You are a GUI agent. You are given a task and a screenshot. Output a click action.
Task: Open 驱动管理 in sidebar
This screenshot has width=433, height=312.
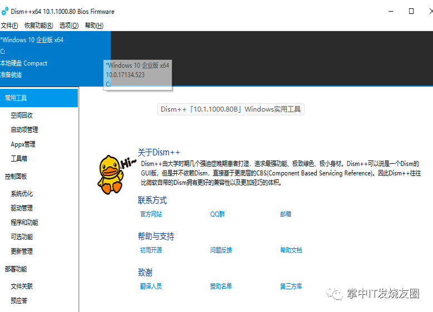point(22,208)
